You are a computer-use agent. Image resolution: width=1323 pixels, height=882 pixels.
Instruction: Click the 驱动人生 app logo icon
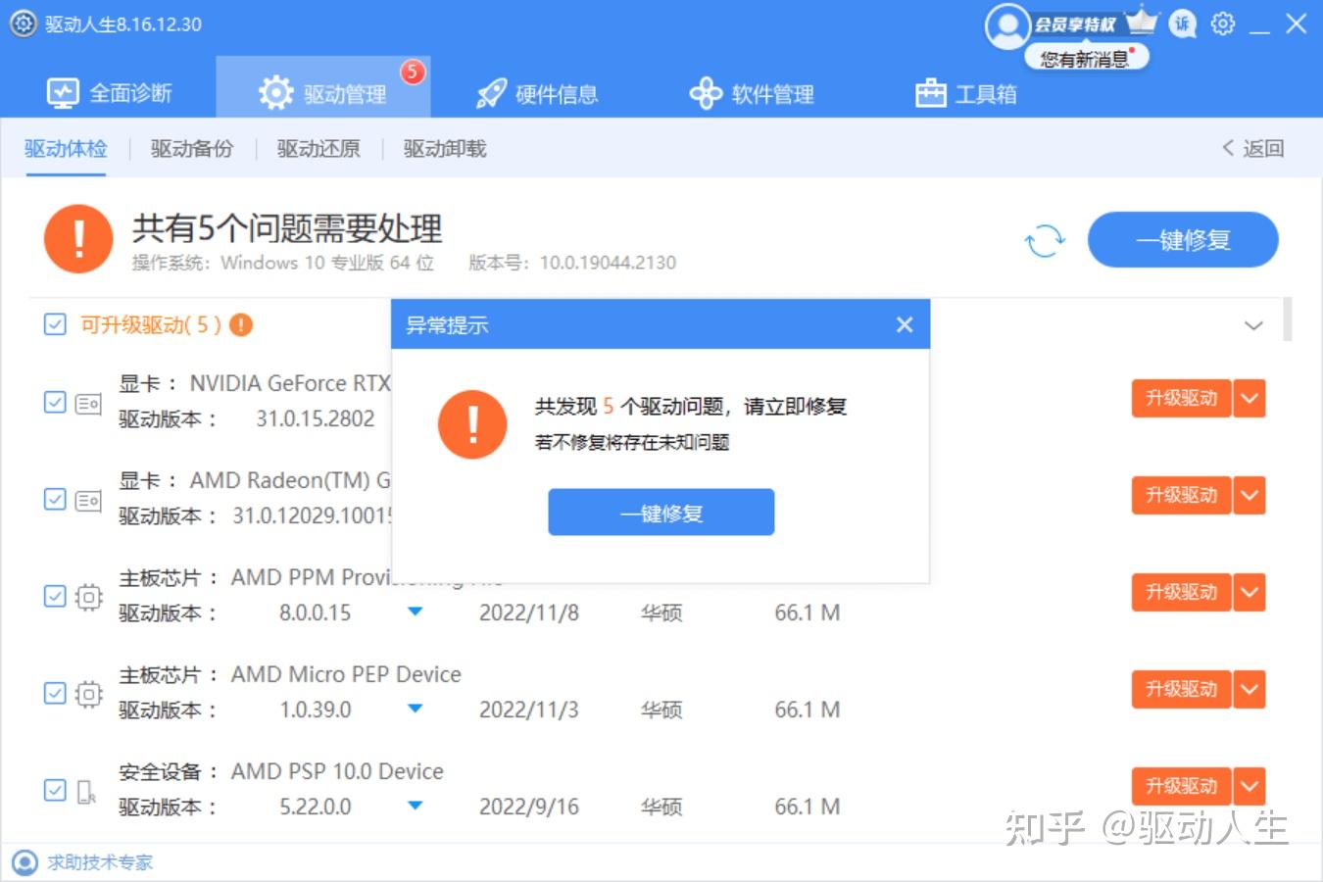coord(24,24)
